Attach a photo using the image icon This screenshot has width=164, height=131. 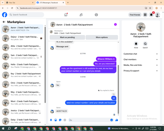55,120
